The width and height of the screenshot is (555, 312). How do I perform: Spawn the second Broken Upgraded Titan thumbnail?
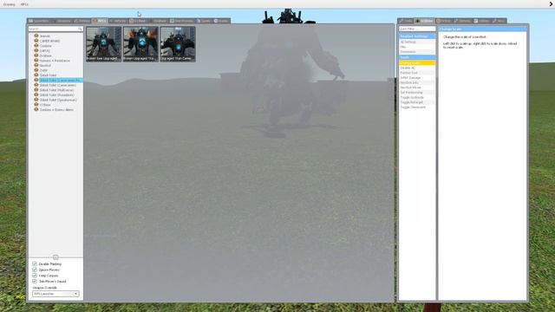[x=140, y=44]
